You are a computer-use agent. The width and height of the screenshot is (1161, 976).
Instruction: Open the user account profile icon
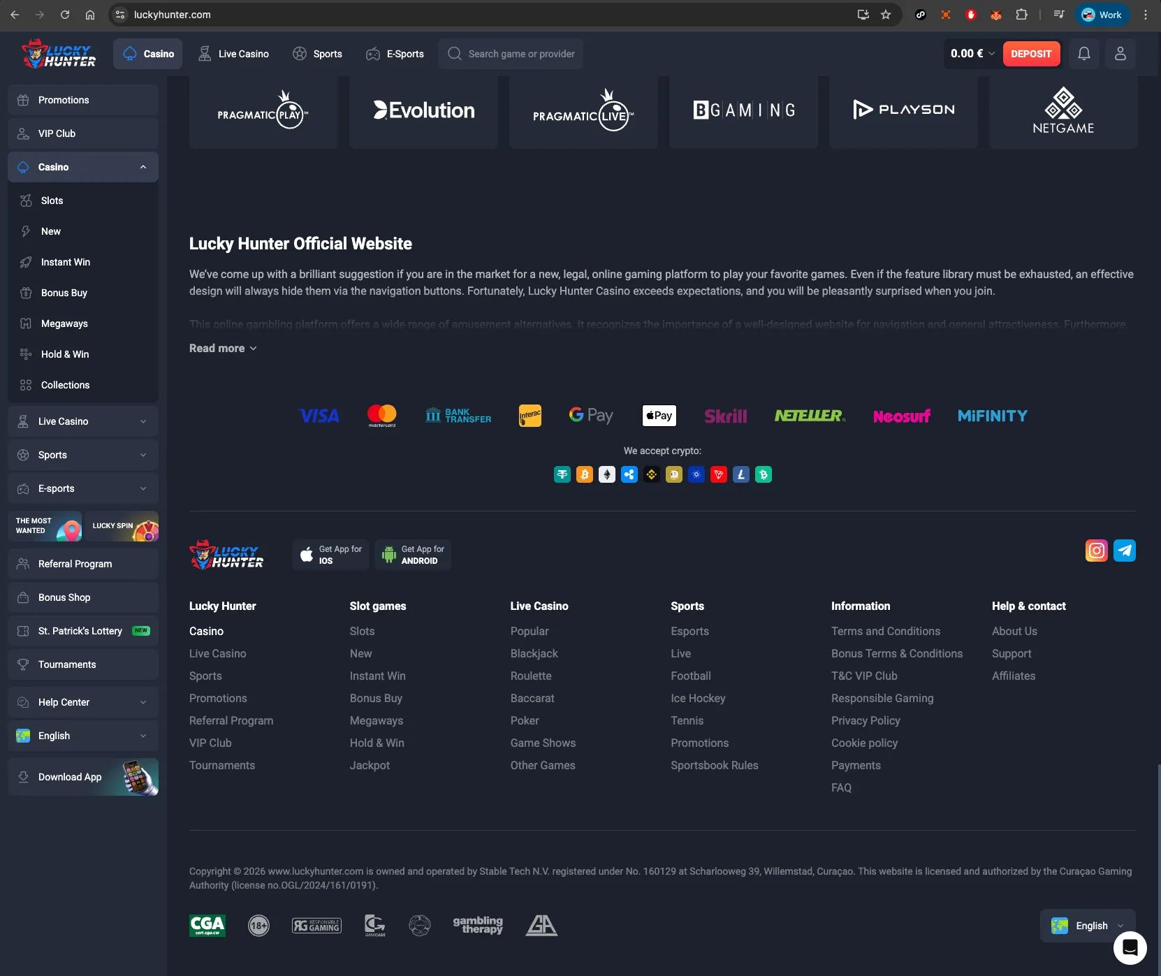(1120, 54)
